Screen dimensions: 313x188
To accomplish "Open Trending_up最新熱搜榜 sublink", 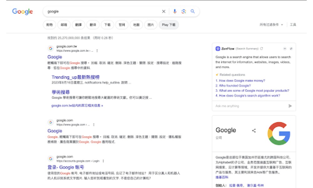I will pyautogui.click(x=76, y=77).
